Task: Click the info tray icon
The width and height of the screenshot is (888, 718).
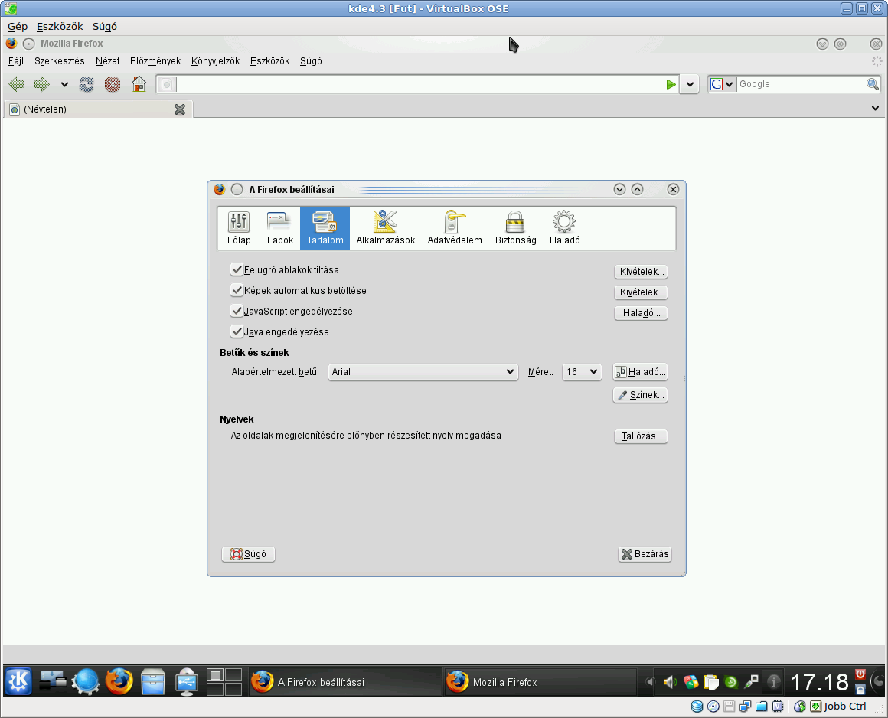Action: click(x=773, y=682)
